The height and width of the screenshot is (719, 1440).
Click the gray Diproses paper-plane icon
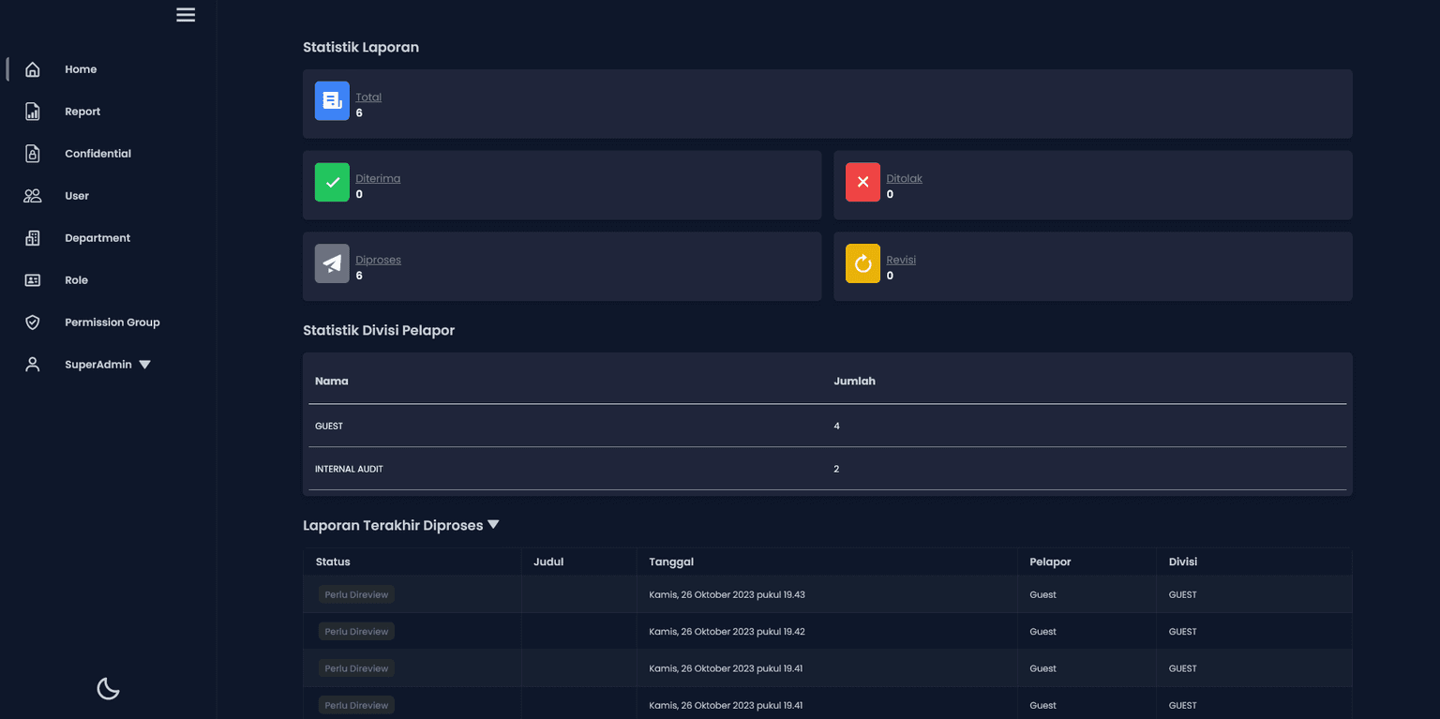point(332,263)
